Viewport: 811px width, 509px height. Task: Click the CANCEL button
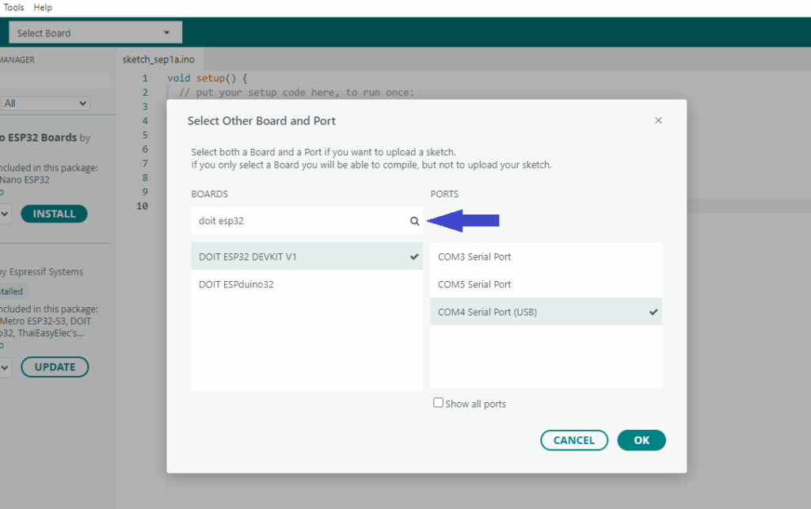tap(573, 440)
